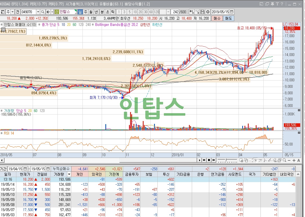The height and width of the screenshot is (217, 305).
Task: Click the chart speed slider handle
Action: (226, 161)
